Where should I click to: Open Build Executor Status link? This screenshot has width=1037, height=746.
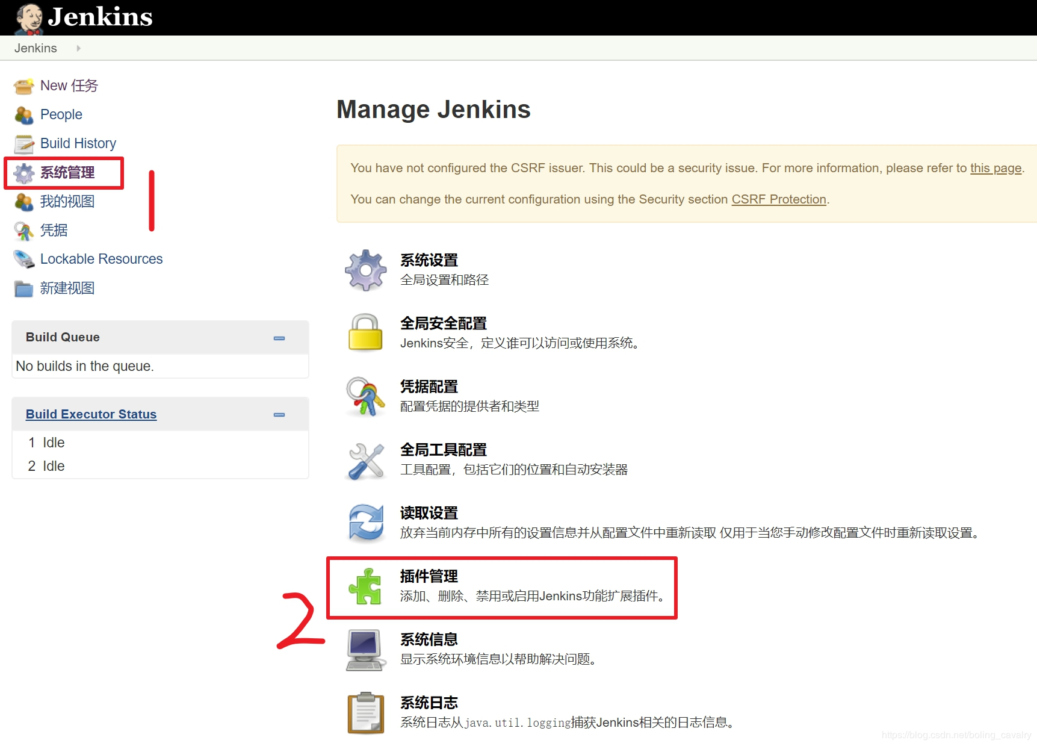point(91,414)
